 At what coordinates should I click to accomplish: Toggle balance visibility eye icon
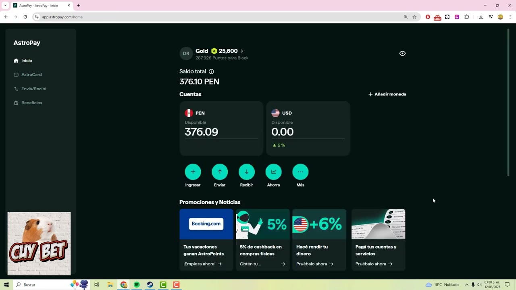402,54
